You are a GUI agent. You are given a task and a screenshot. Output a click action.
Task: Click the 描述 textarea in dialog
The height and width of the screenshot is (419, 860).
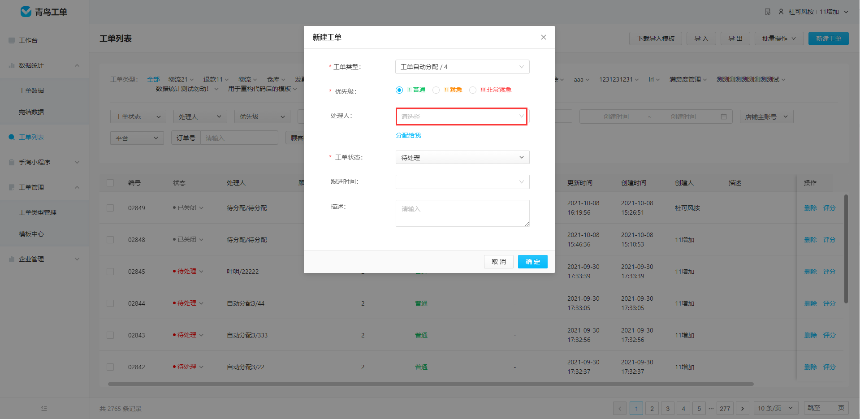pos(462,213)
